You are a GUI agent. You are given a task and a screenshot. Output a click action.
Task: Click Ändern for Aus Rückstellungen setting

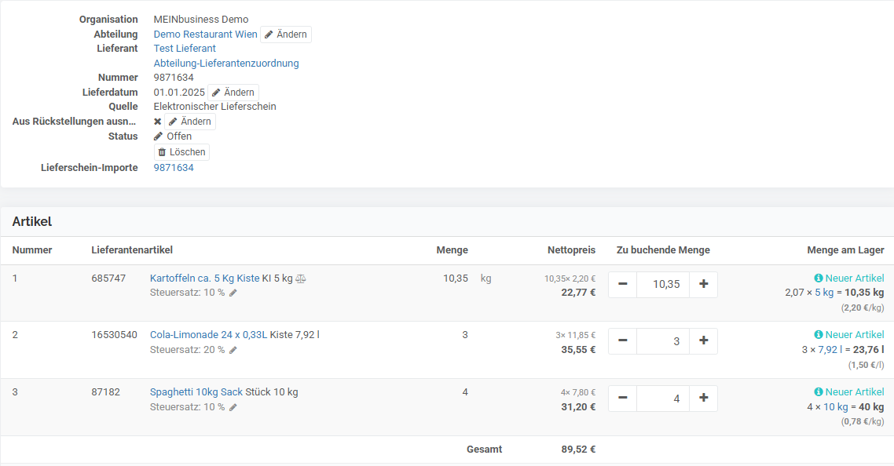coord(189,122)
